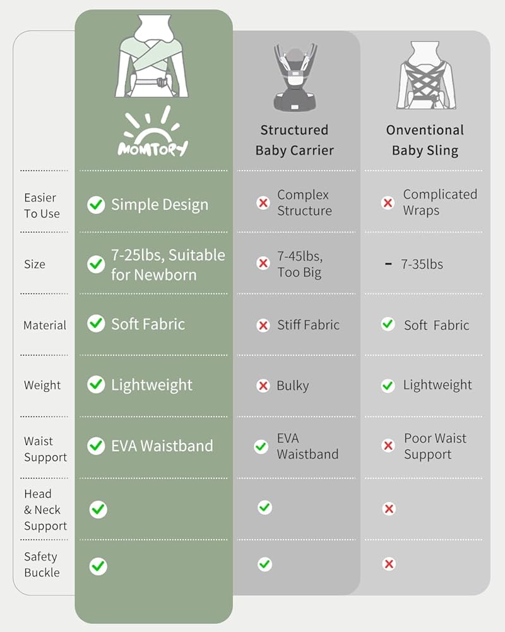The image size is (505, 632).
Task: Click the red X beside Complicated Wraps
Action: tap(388, 203)
